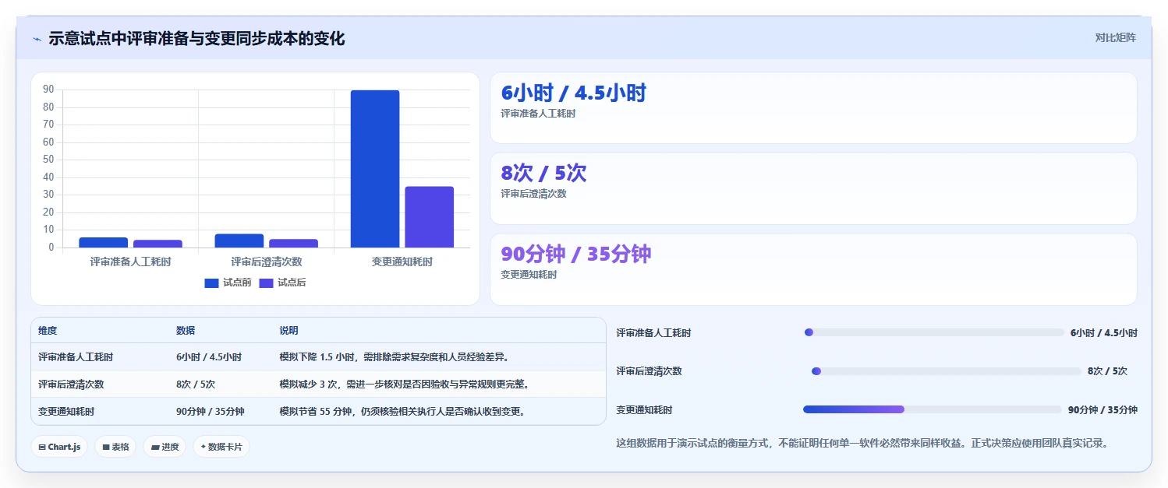Image resolution: width=1168 pixels, height=488 pixels.
Task: Click chart x-axis label 变更通知耗时
Action: [402, 262]
